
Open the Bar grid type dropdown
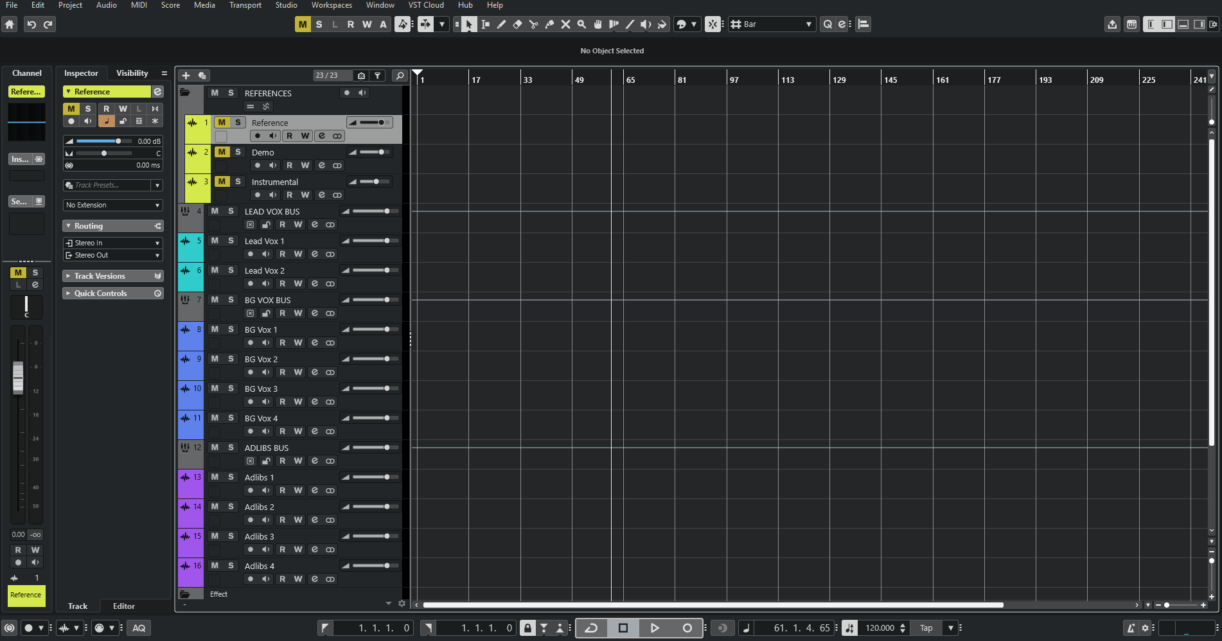coord(807,24)
